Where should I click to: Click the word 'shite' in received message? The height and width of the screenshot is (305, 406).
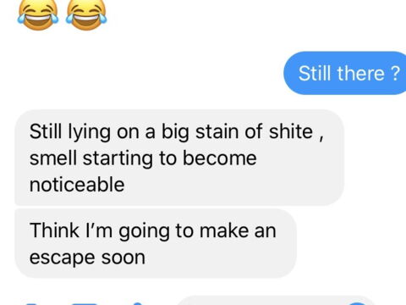pos(291,131)
